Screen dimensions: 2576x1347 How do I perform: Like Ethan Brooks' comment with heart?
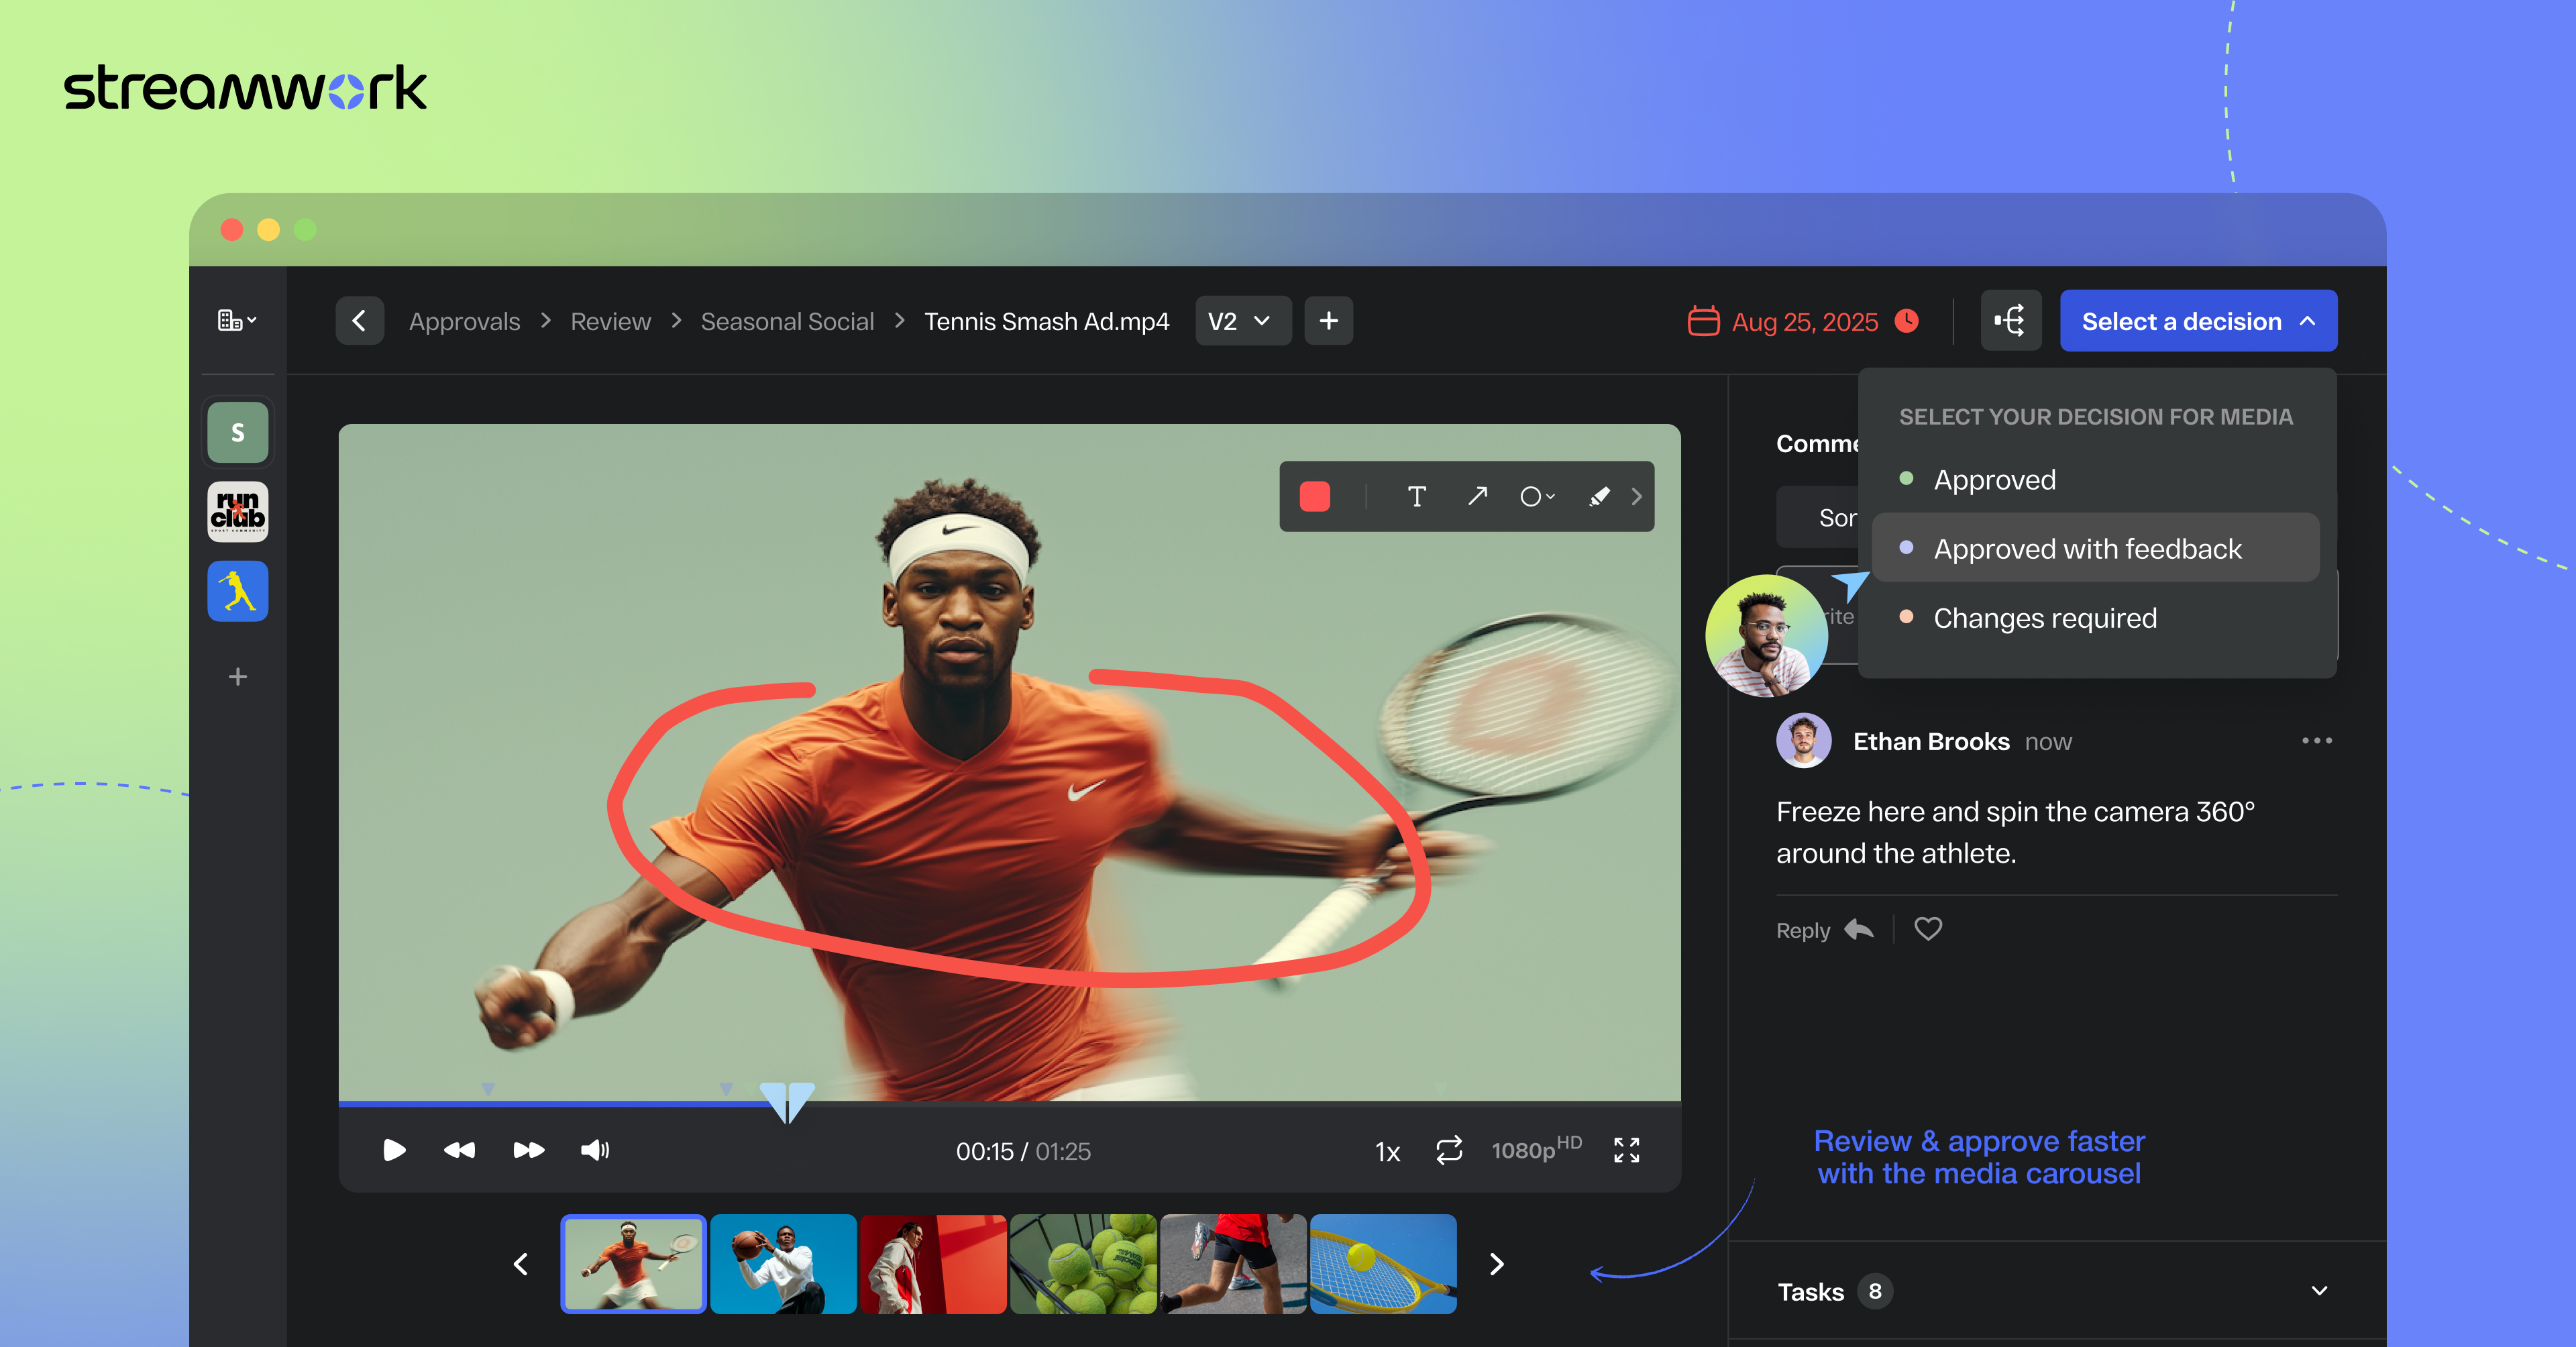(1927, 929)
